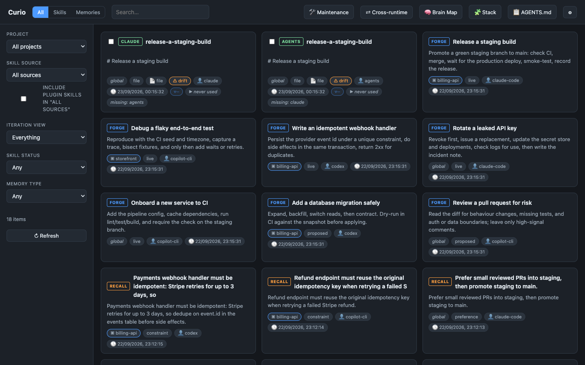Click drift warning badge on AGENTS card

[341, 81]
